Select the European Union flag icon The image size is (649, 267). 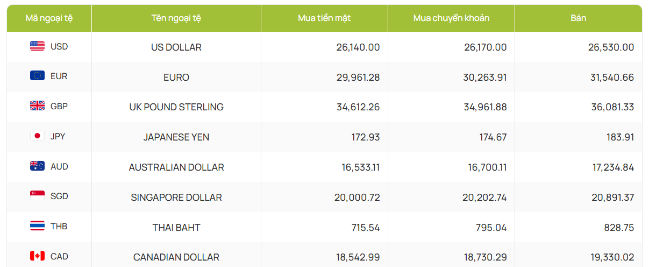(37, 76)
